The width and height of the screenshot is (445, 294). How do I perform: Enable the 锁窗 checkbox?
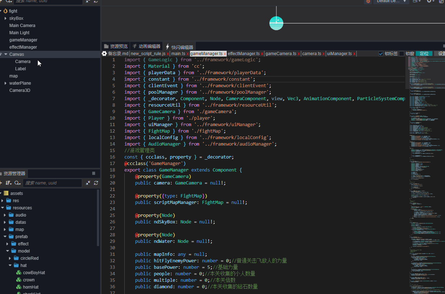click(x=401, y=54)
